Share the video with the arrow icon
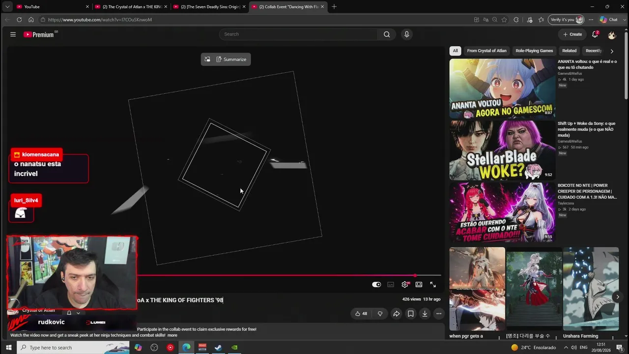 [396, 314]
